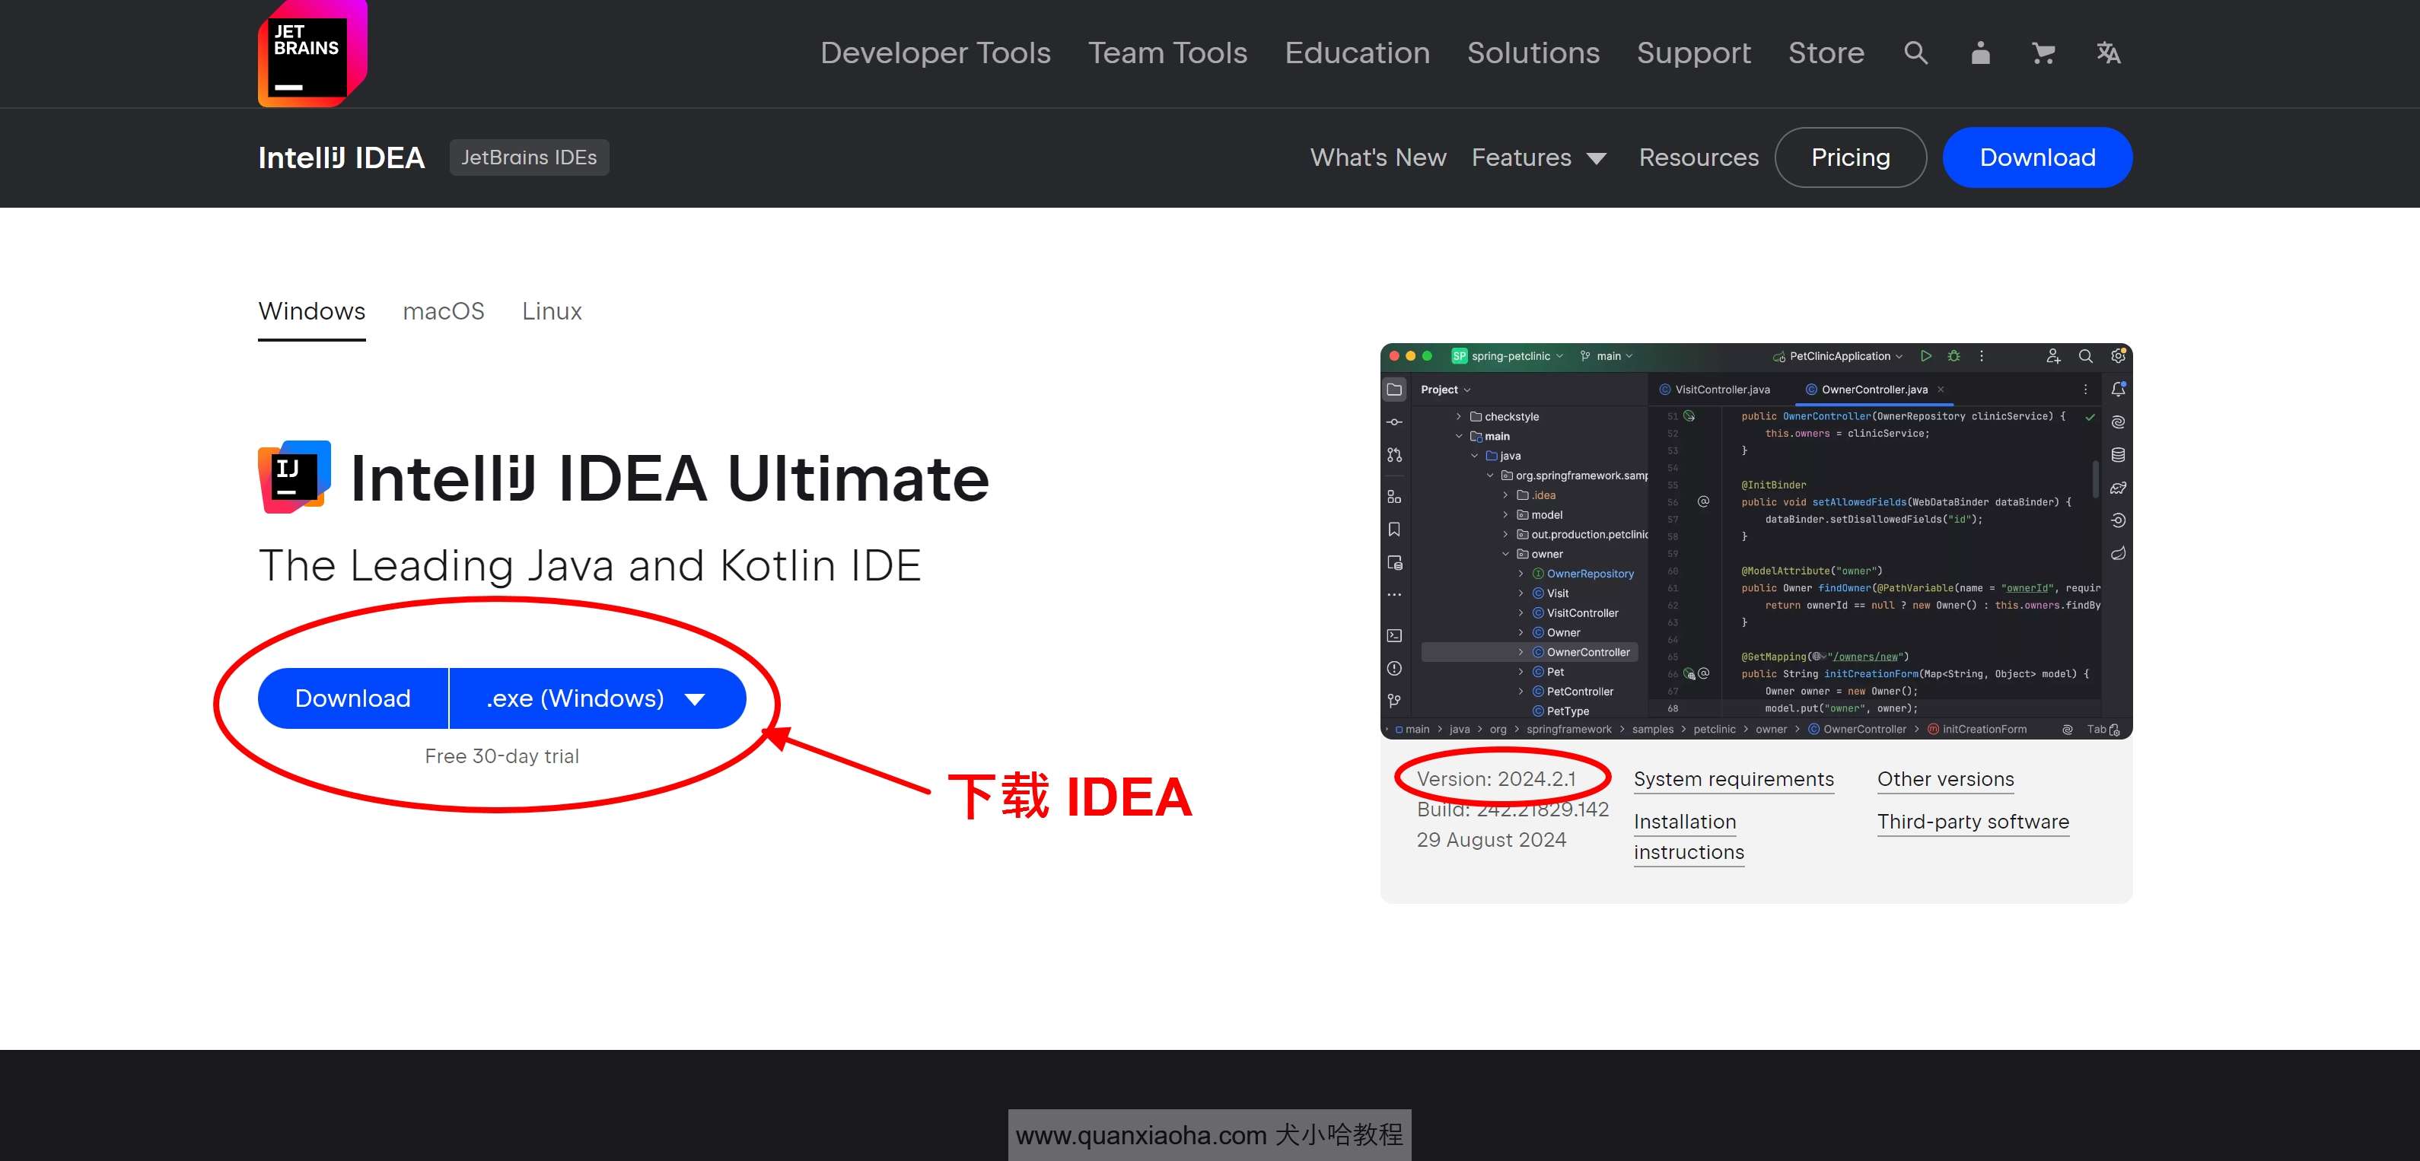Open the What's New page
The image size is (2420, 1161).
(x=1378, y=157)
